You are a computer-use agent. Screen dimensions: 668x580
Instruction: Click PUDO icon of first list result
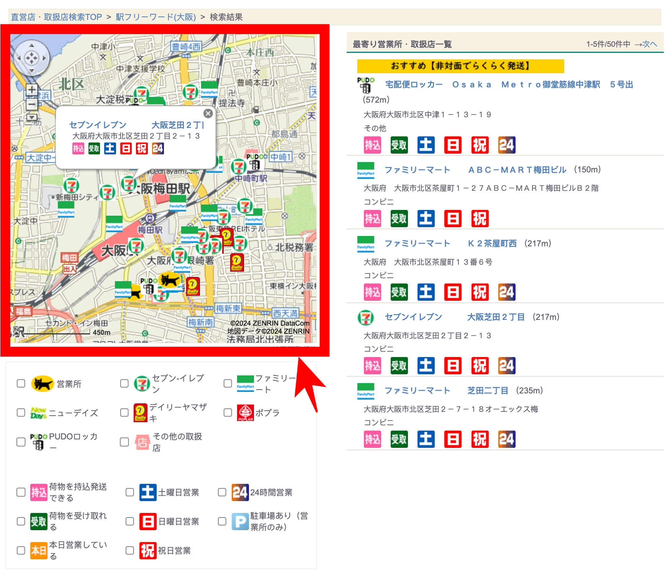tap(366, 85)
